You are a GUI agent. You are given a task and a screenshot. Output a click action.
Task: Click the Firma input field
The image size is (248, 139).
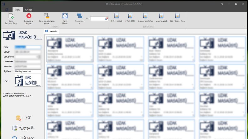tap(28, 47)
